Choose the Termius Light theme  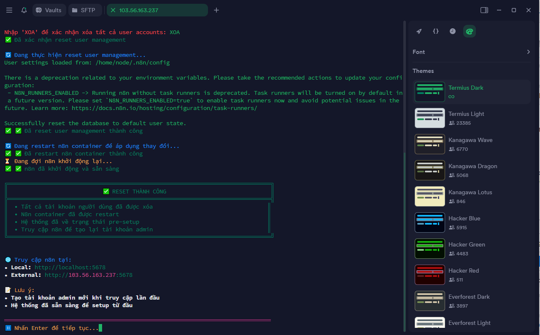coord(472,118)
